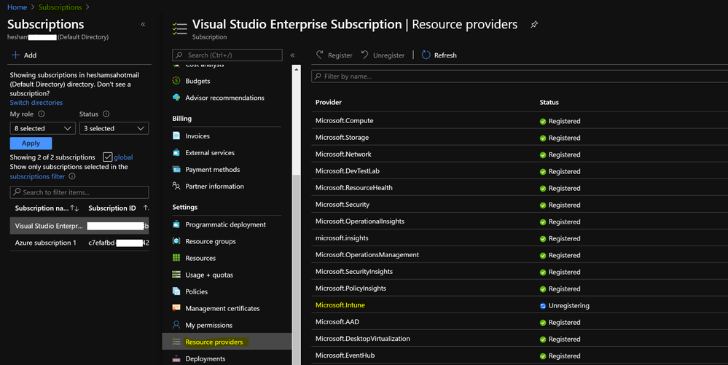Screen dimensions: 728x365
Task: Click the Search to filter items field
Action: tap(79, 192)
